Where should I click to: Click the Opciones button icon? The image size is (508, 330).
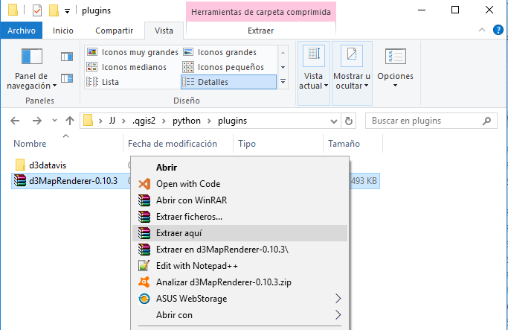click(395, 57)
